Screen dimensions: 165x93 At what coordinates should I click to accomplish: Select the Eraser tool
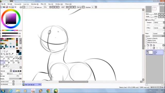pos(8,62)
